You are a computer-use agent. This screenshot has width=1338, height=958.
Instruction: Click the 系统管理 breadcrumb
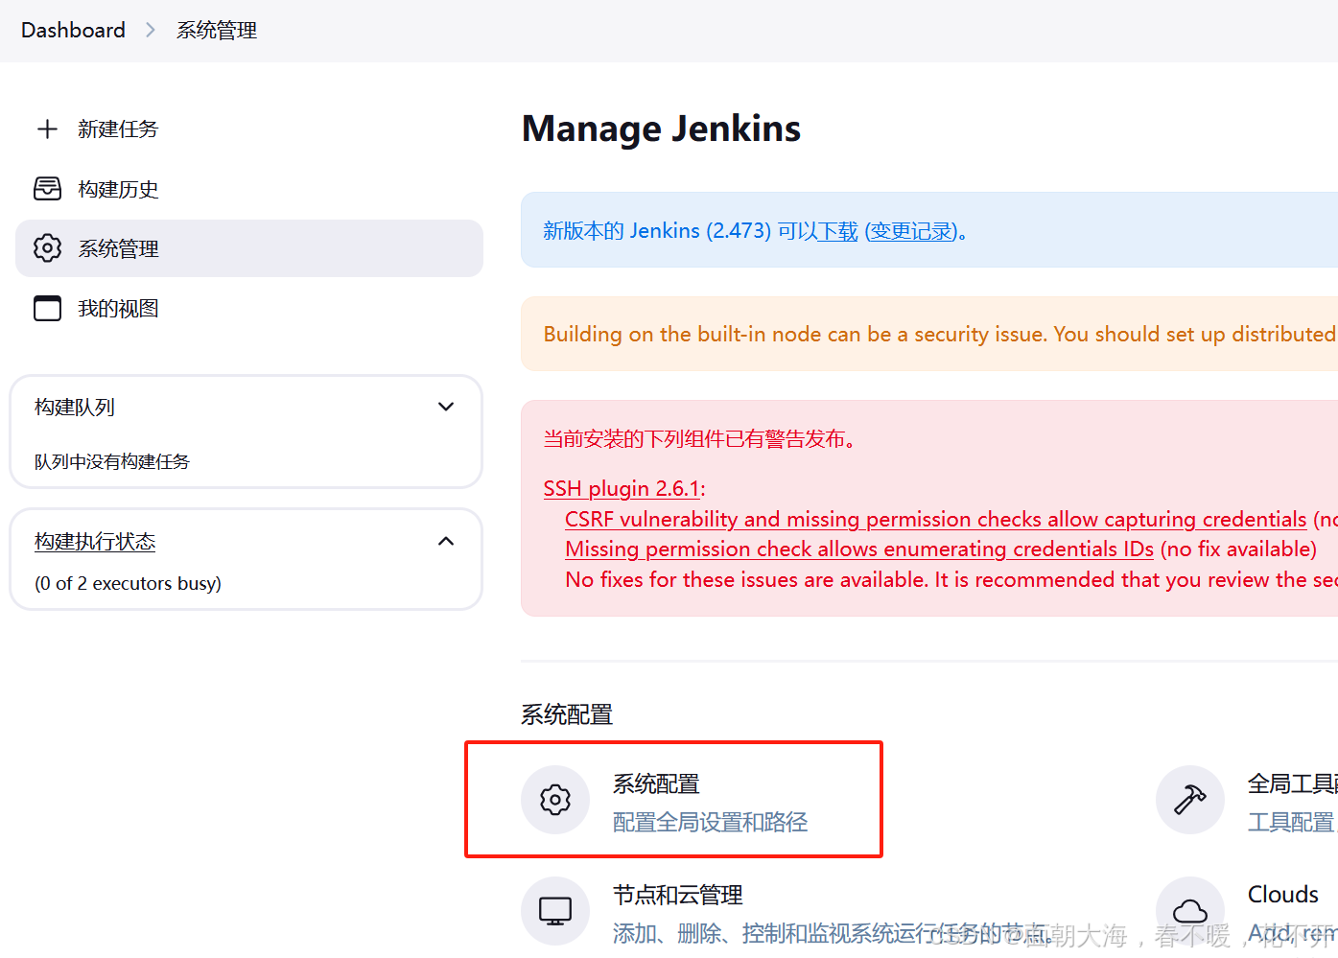tap(217, 31)
